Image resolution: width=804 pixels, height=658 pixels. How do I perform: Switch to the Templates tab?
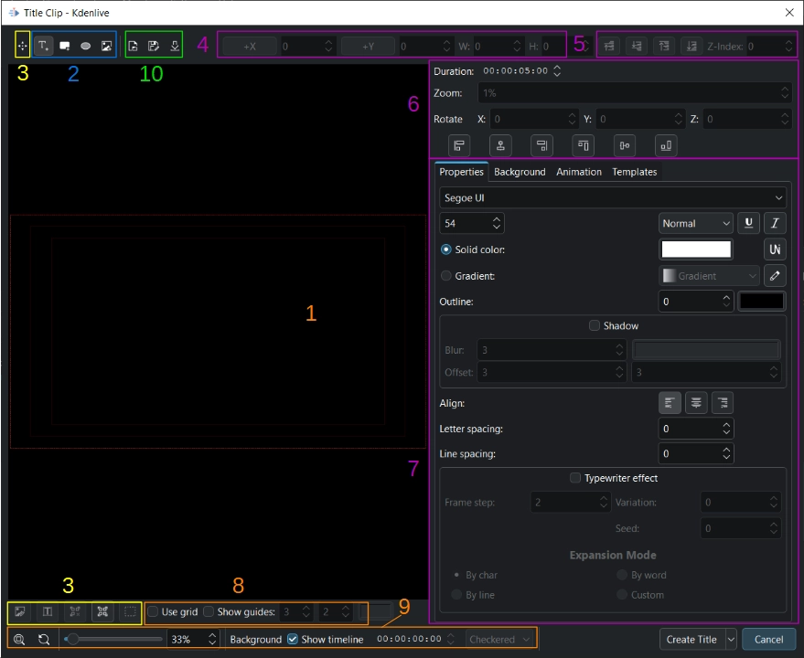(x=634, y=172)
